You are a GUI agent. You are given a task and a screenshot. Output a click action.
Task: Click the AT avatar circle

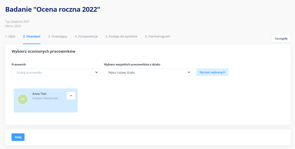click(x=23, y=99)
